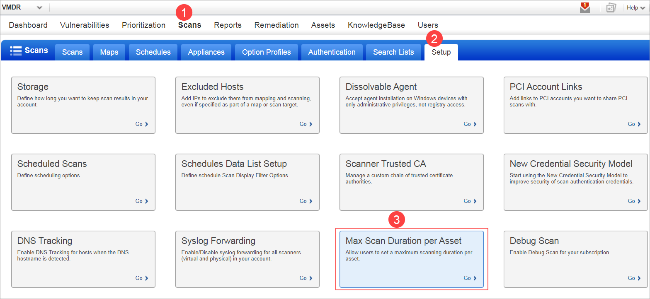650x299 pixels.
Task: Click the calendar star icon near Help
Action: click(x=611, y=8)
